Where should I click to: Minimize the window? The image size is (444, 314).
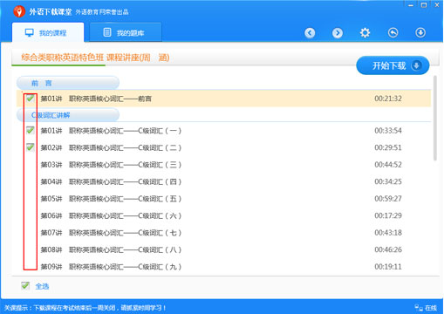pos(411,5)
